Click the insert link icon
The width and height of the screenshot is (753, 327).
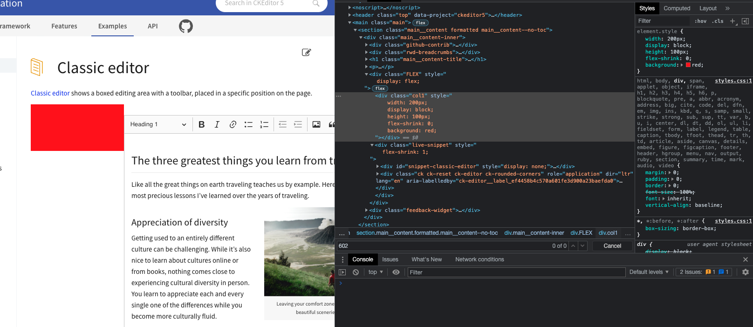point(233,124)
